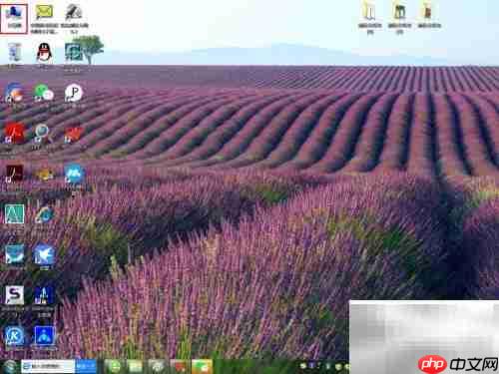
Task: Open the folder explorer icon on the taskbar
Action: pos(136,367)
